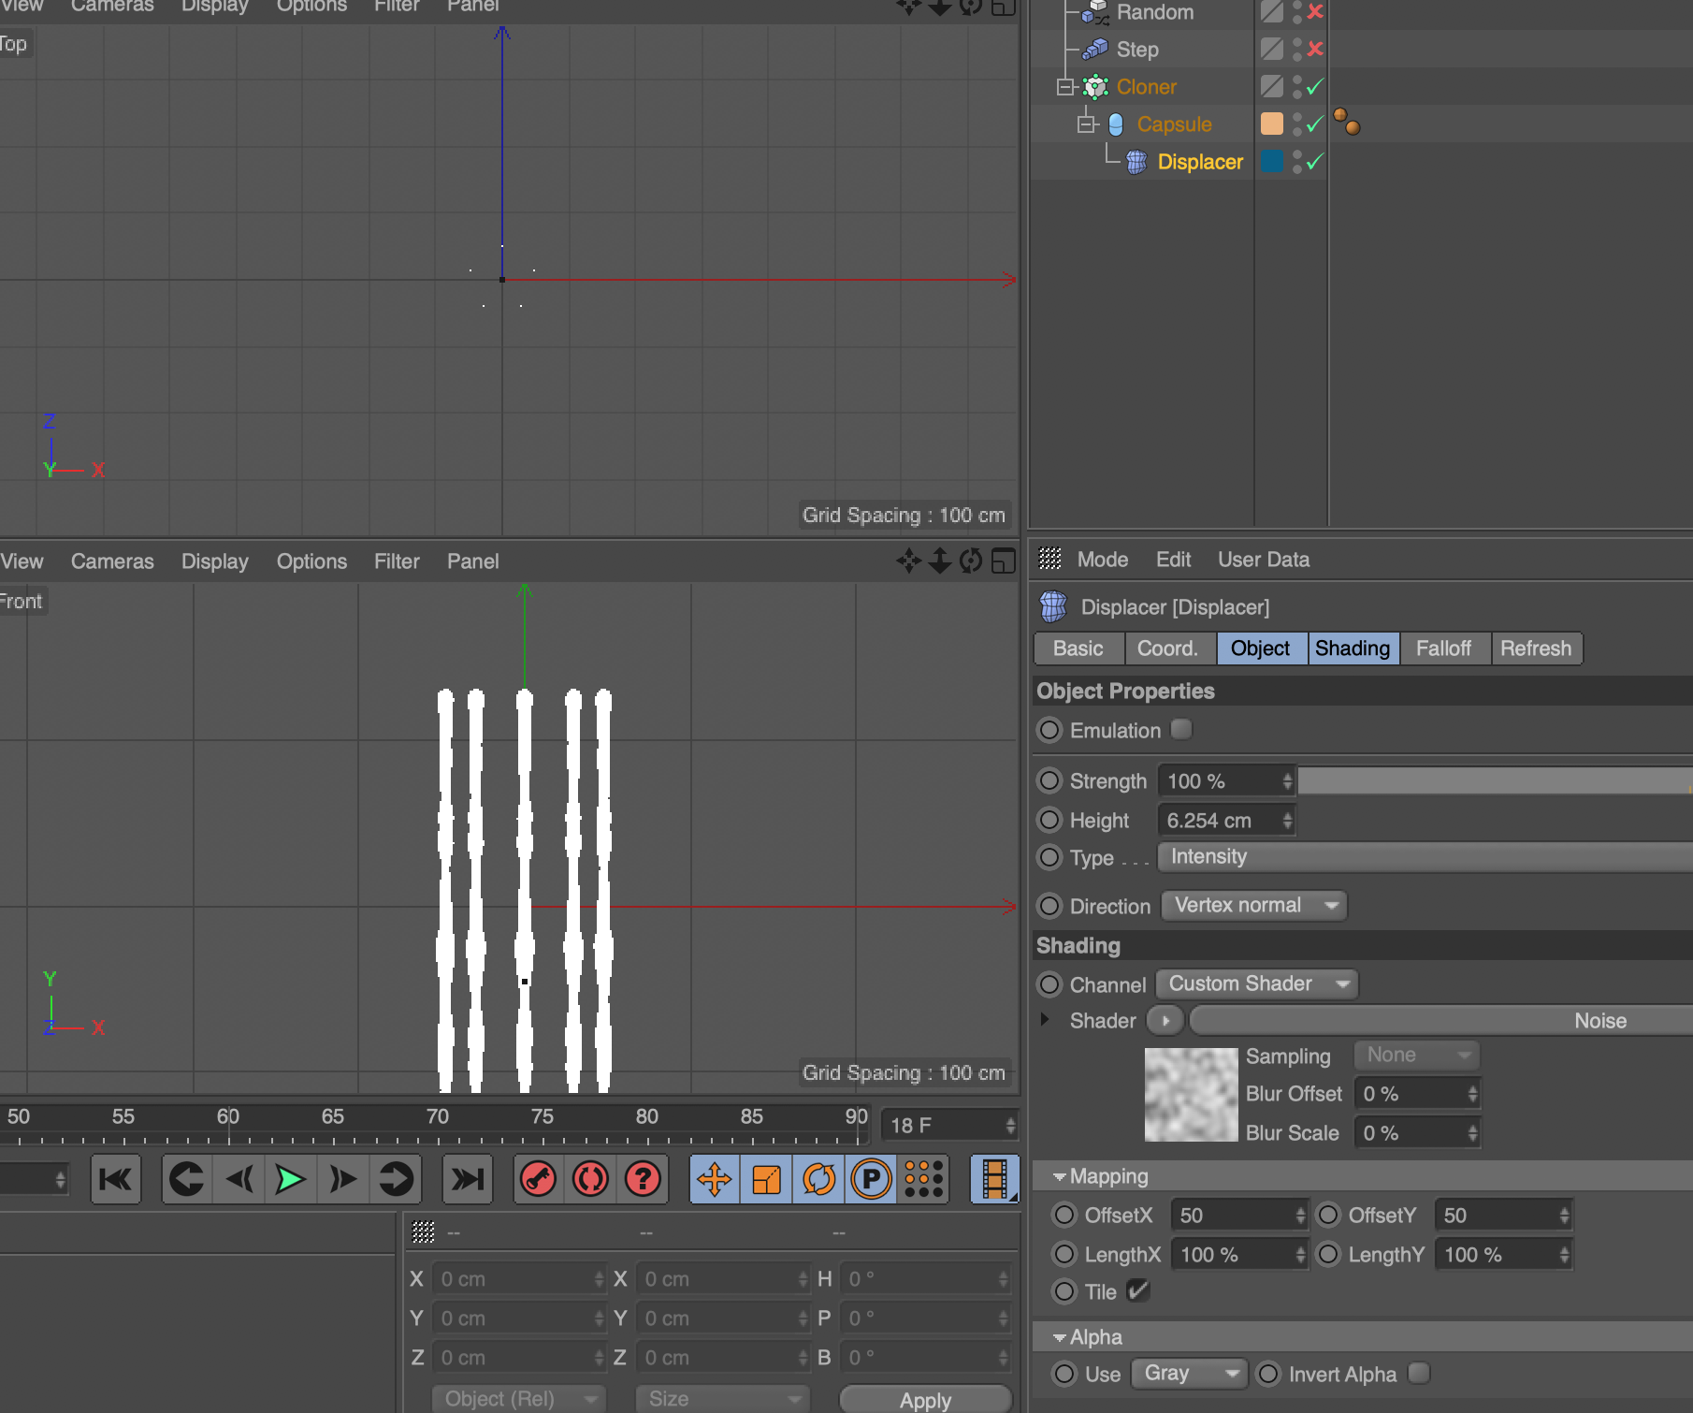Screen dimensions: 1693x1413
Task: Select the Cloner object icon in Object Manager
Action: (x=1096, y=86)
